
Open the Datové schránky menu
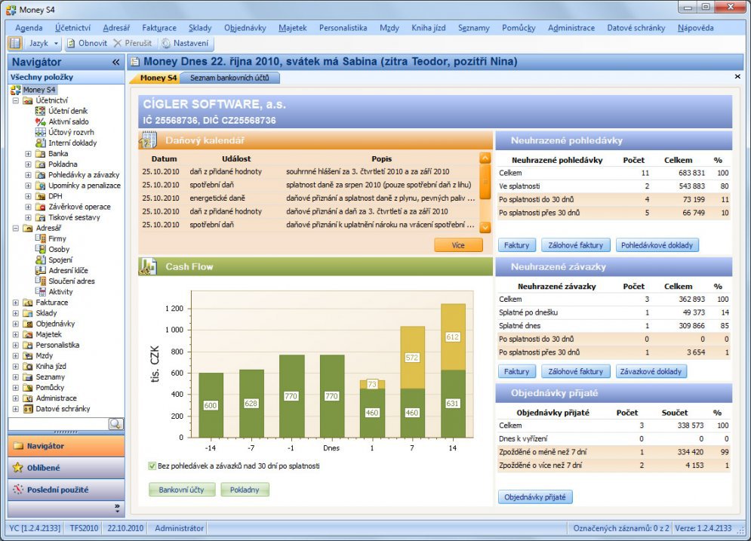[636, 28]
